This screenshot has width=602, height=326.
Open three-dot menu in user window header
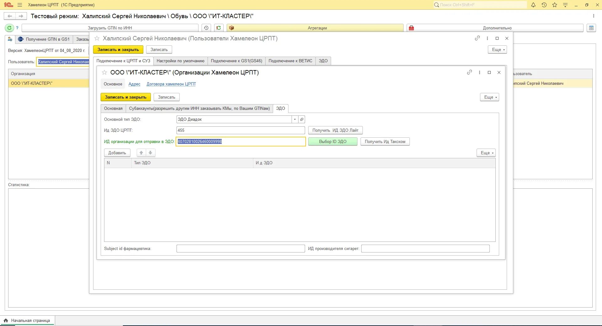pos(487,38)
